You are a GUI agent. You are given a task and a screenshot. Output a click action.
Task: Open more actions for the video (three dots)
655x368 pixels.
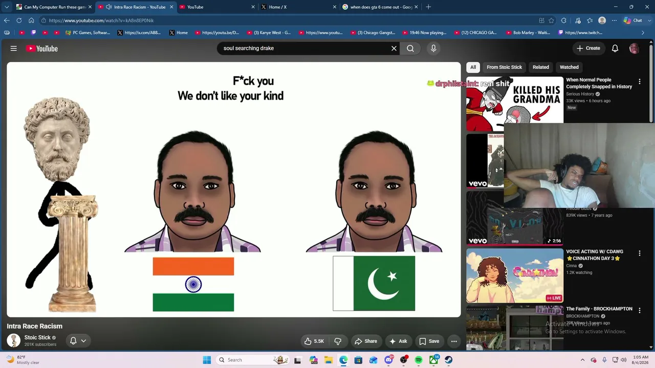(x=454, y=341)
